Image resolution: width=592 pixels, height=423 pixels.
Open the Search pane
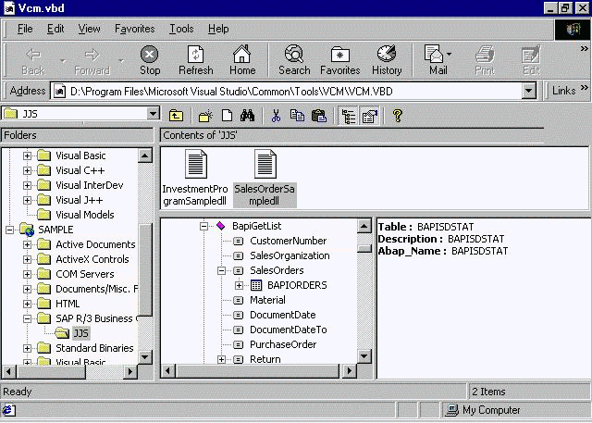[x=294, y=60]
